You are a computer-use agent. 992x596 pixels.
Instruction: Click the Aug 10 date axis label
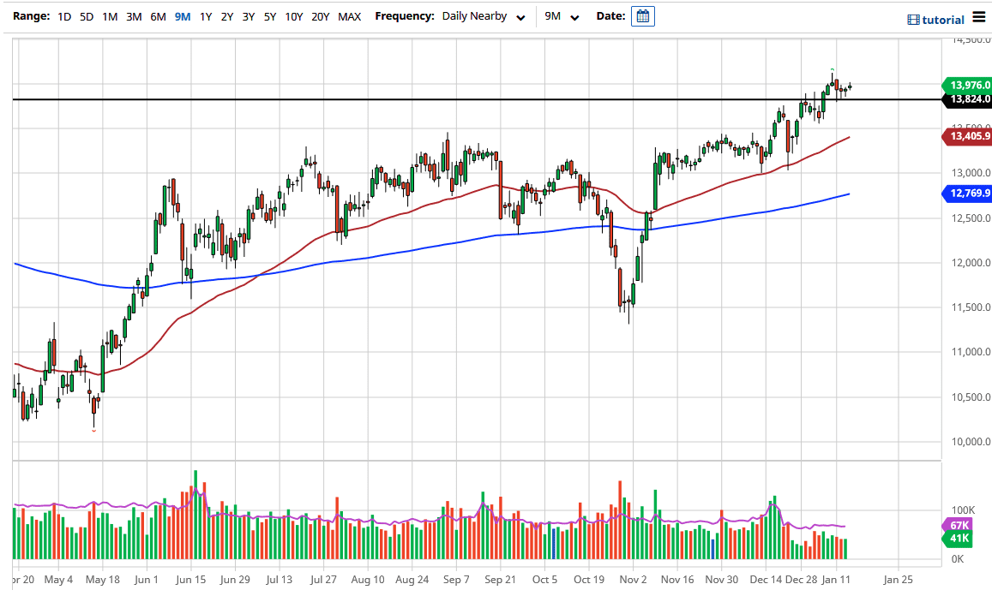[x=368, y=580]
